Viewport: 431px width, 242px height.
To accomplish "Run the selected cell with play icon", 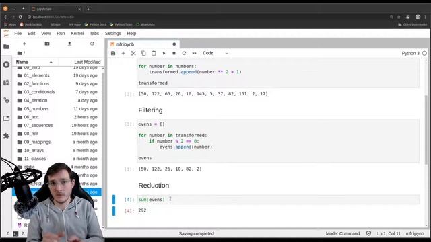I will click(x=164, y=53).
